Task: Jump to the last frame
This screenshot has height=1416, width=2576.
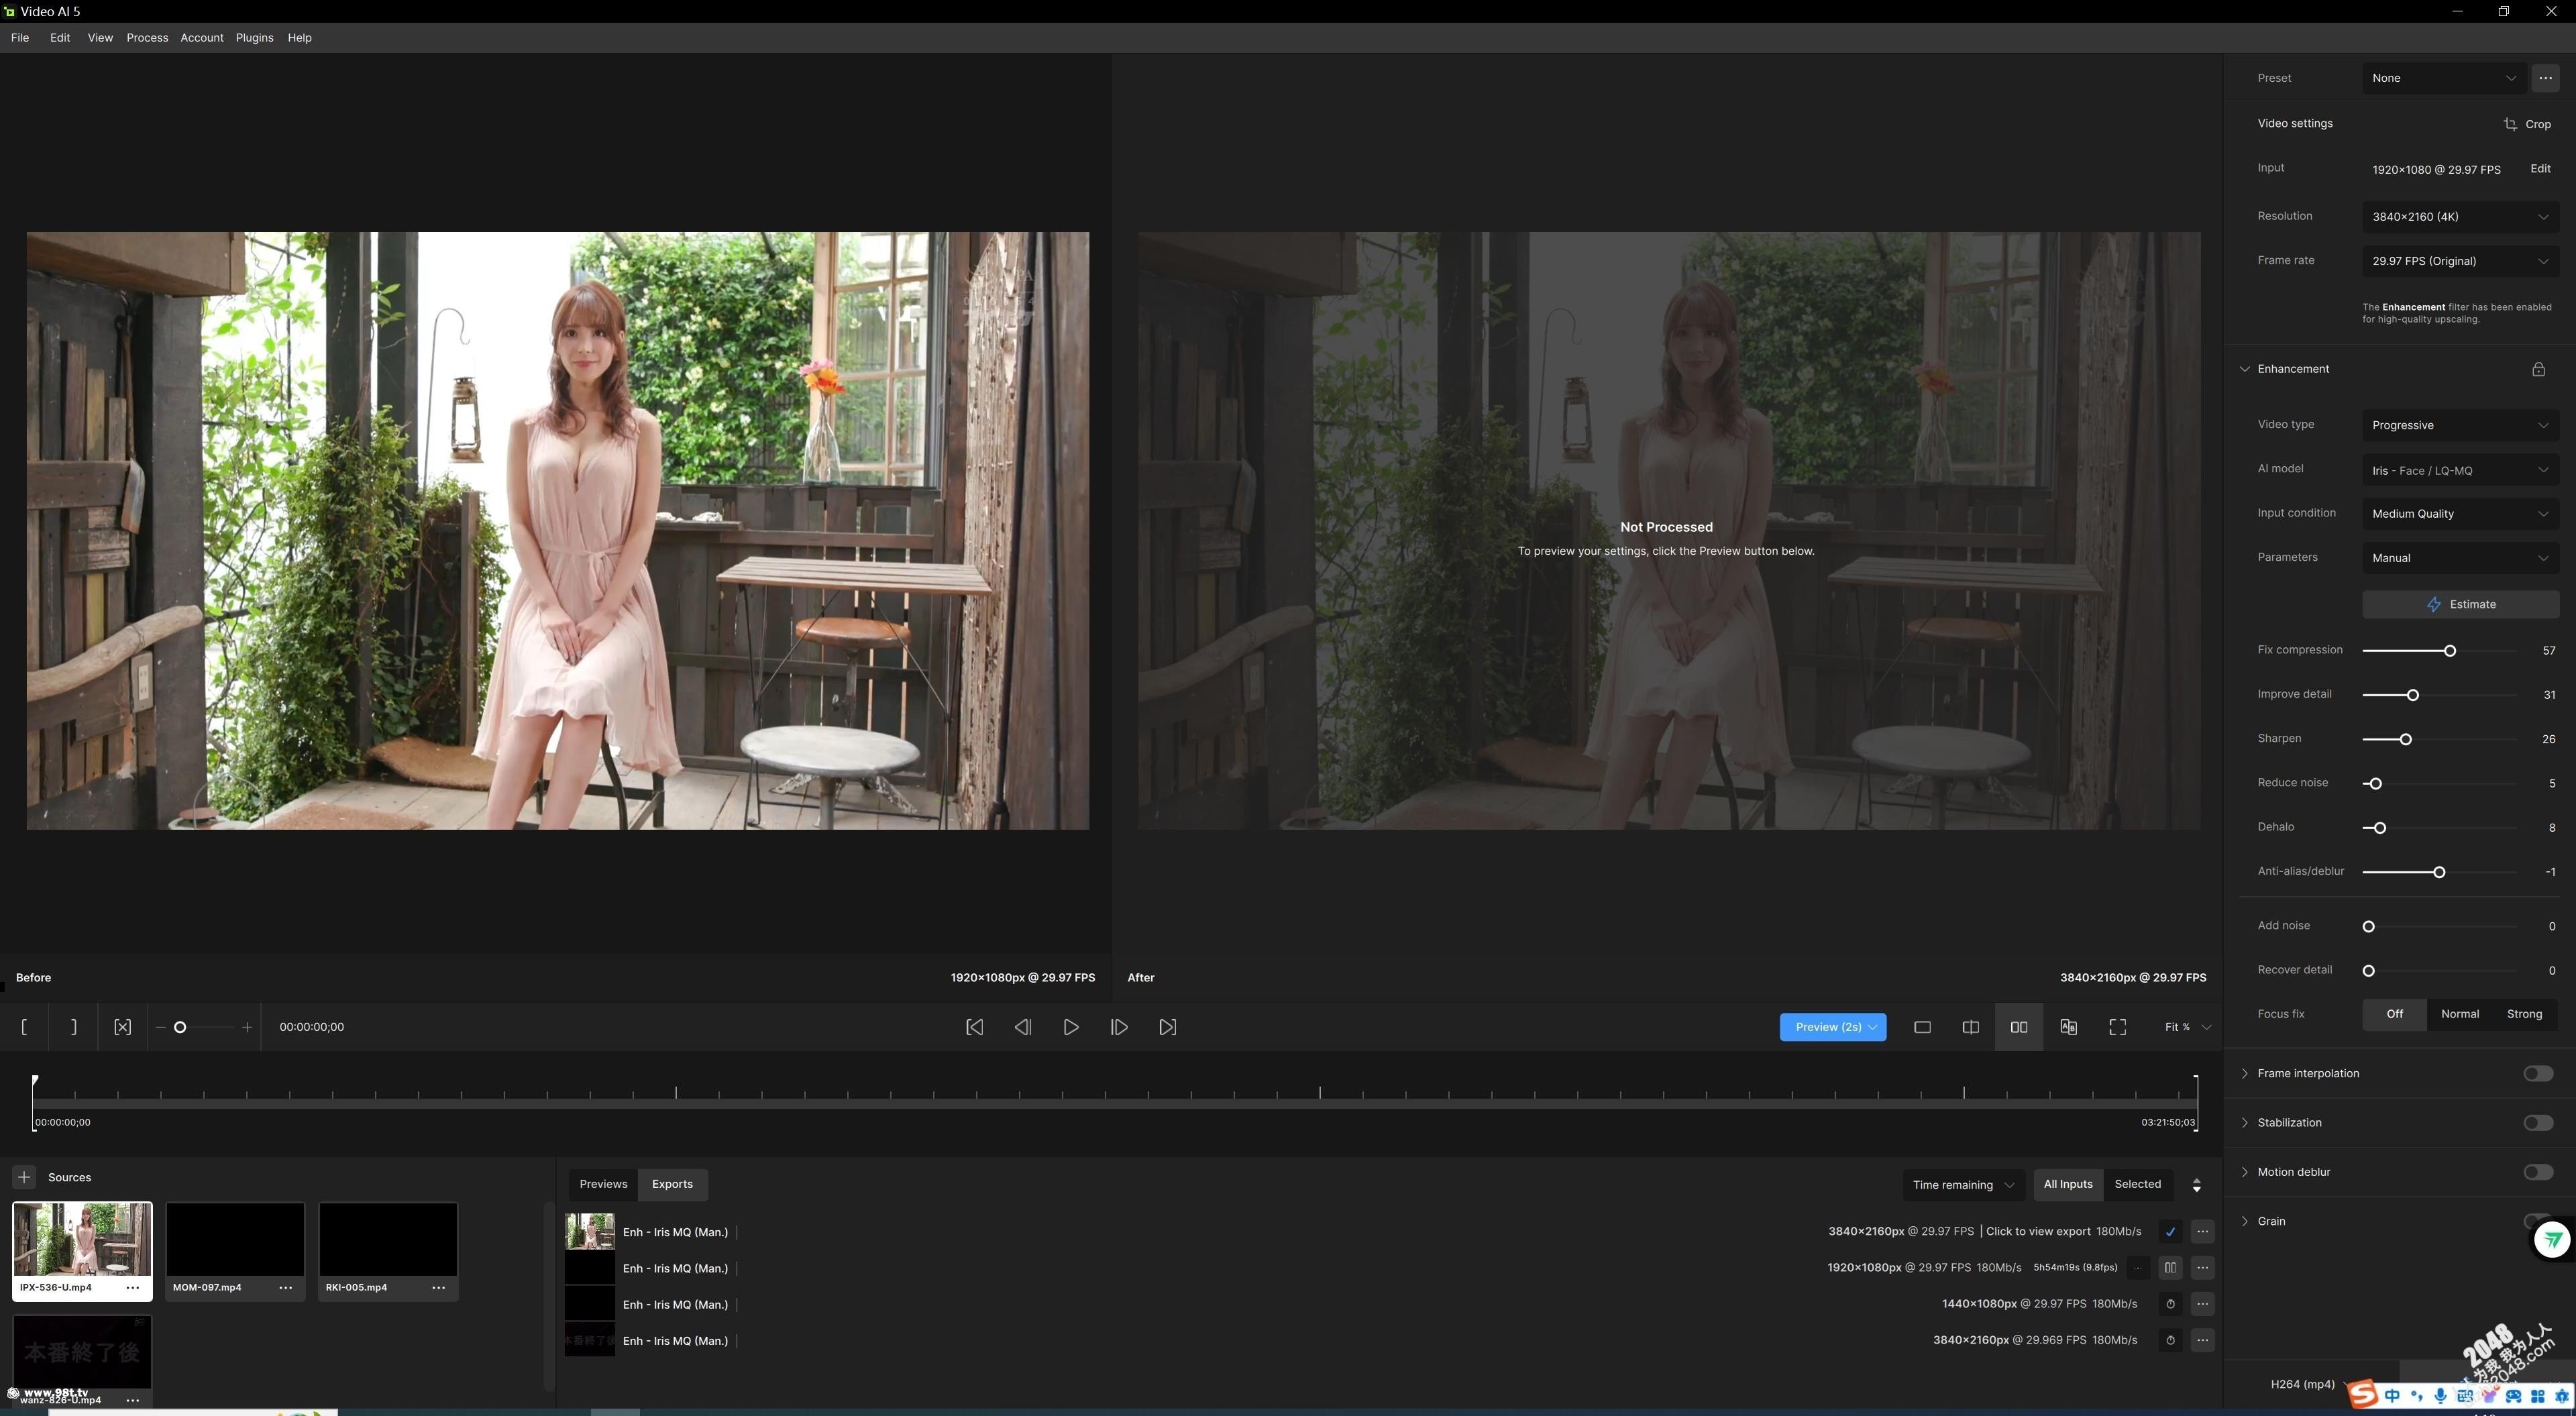Action: click(1167, 1027)
